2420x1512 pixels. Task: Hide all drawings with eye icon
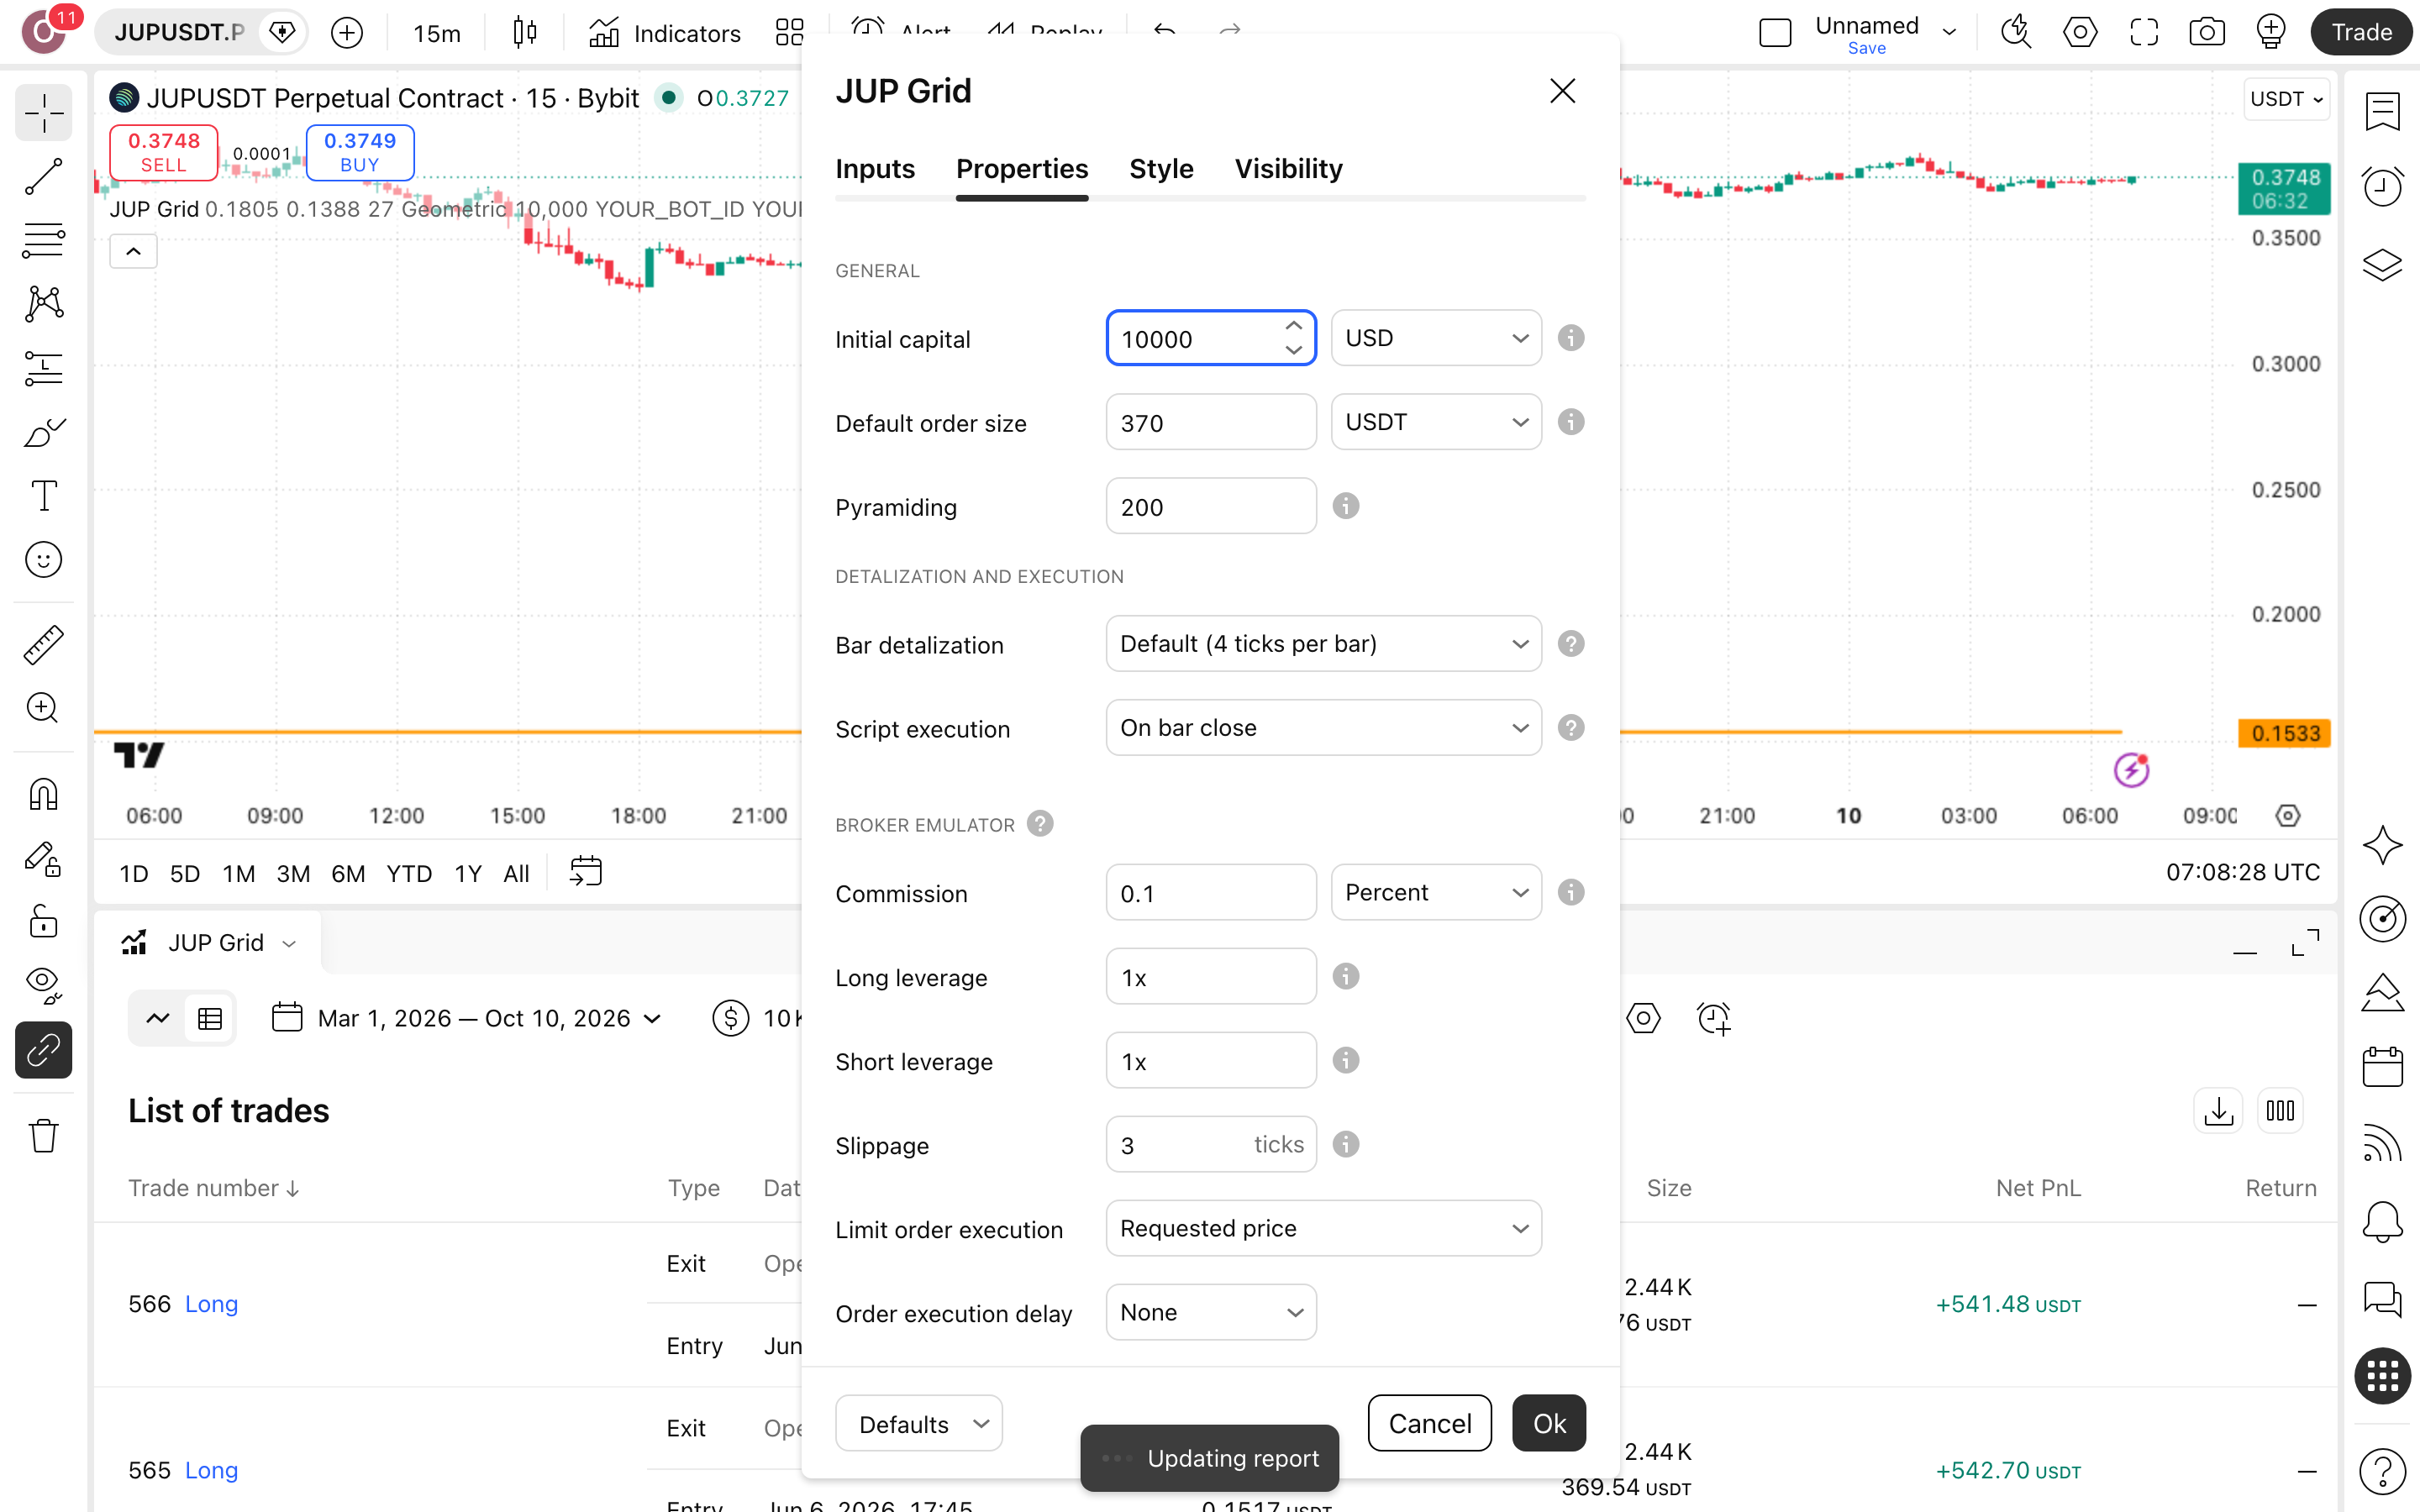pyautogui.click(x=43, y=985)
